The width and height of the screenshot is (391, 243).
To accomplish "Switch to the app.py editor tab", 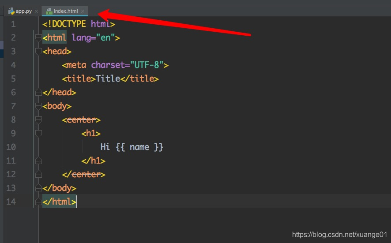I will tap(23, 11).
